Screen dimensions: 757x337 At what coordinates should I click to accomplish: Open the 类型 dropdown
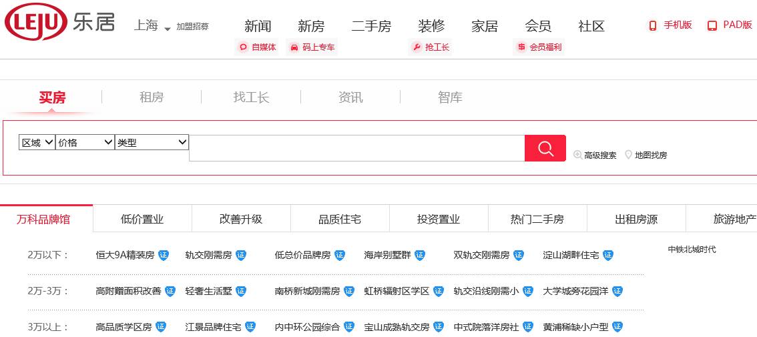tap(152, 142)
